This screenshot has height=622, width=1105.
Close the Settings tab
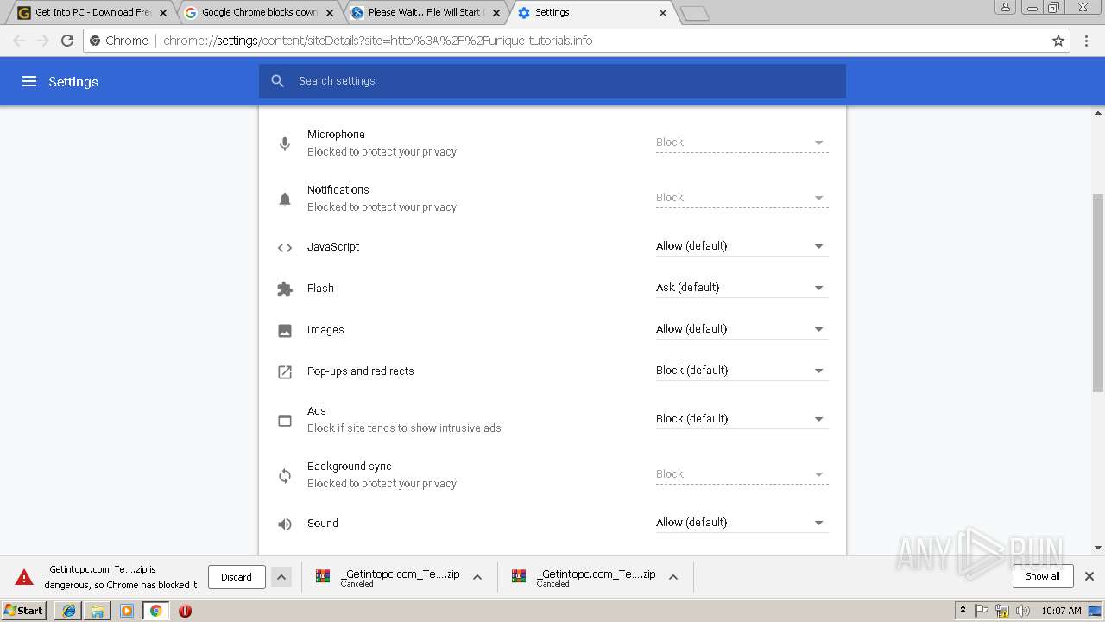pyautogui.click(x=663, y=13)
